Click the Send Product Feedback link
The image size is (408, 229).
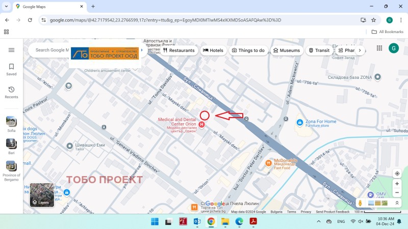[333, 212]
